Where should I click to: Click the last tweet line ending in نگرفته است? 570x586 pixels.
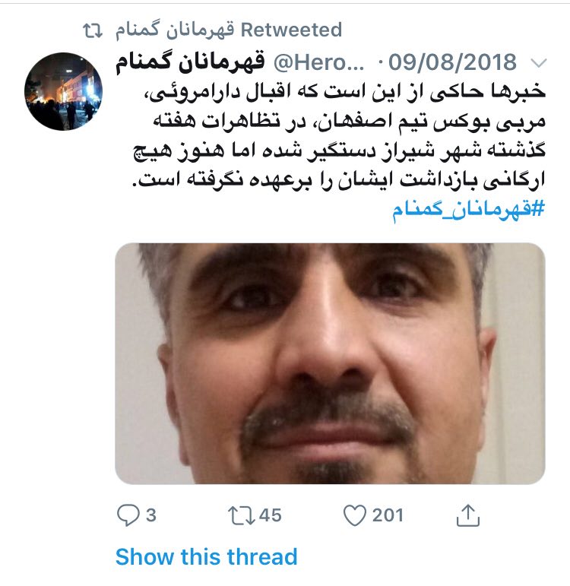click(340, 180)
